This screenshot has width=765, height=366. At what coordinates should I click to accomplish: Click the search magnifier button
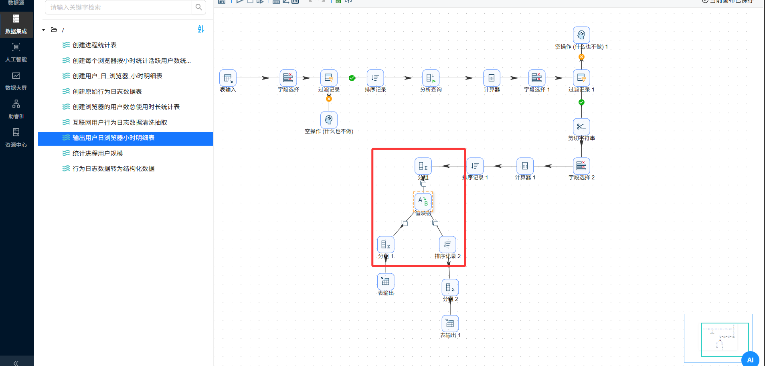pos(198,7)
